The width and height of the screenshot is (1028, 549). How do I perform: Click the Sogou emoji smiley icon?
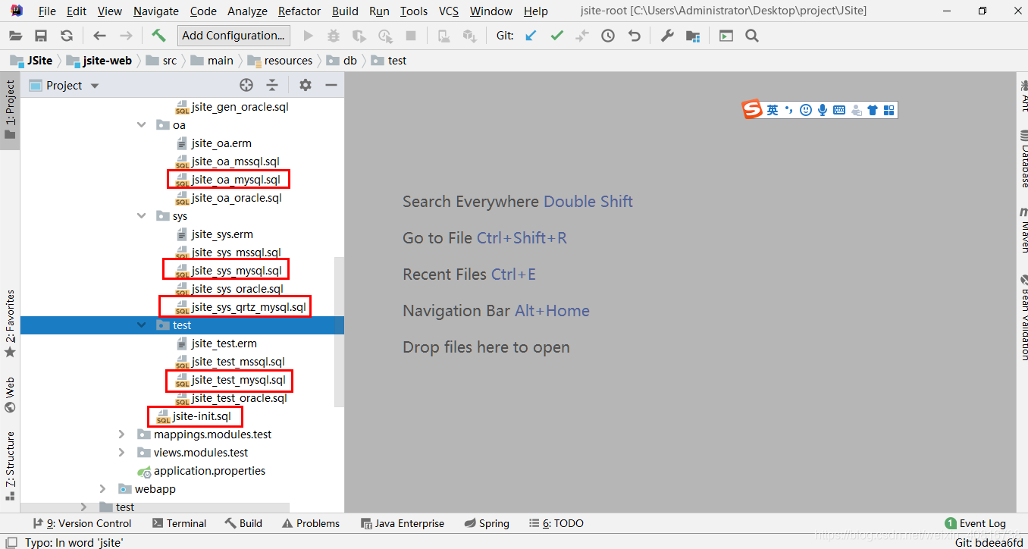[x=805, y=110]
